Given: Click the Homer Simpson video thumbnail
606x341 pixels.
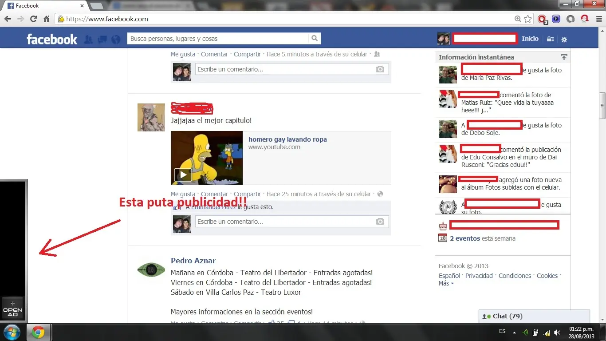Looking at the screenshot, I should [207, 158].
